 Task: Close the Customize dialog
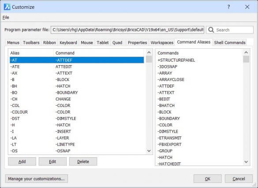click(247, 7)
